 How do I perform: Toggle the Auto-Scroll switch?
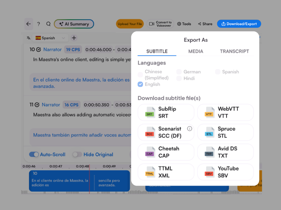[34, 154]
